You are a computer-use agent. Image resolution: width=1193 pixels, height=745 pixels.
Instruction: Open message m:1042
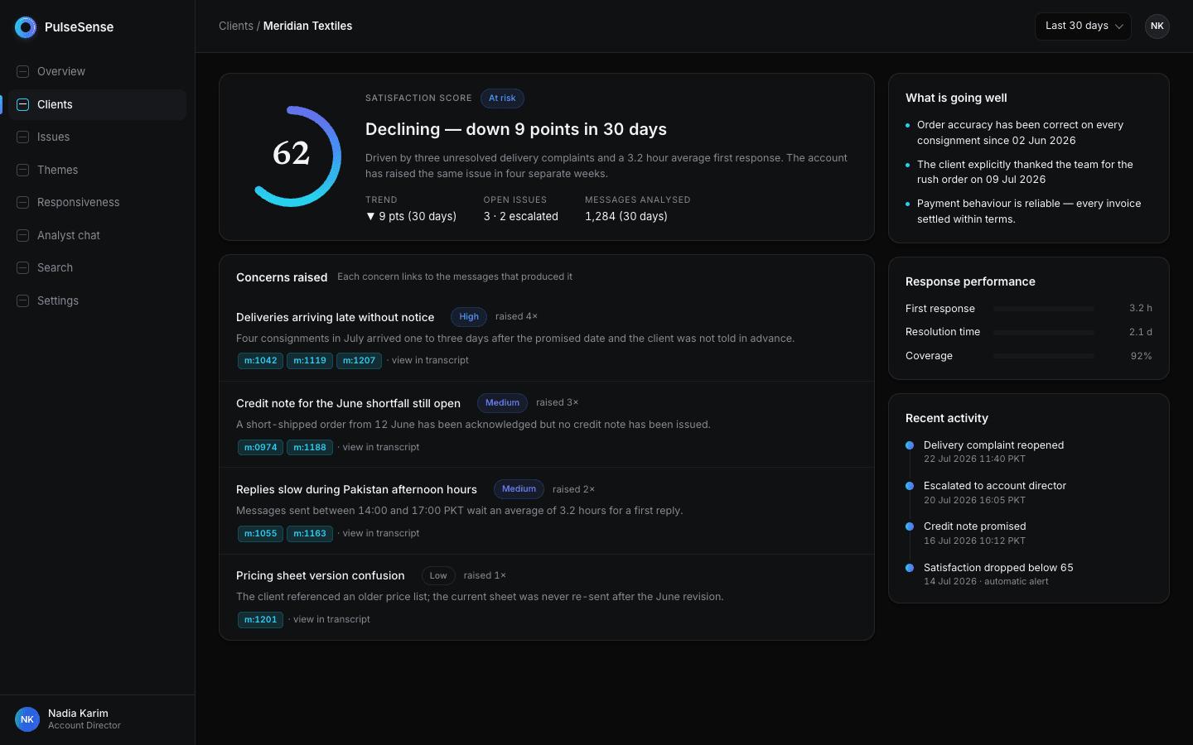tap(261, 361)
